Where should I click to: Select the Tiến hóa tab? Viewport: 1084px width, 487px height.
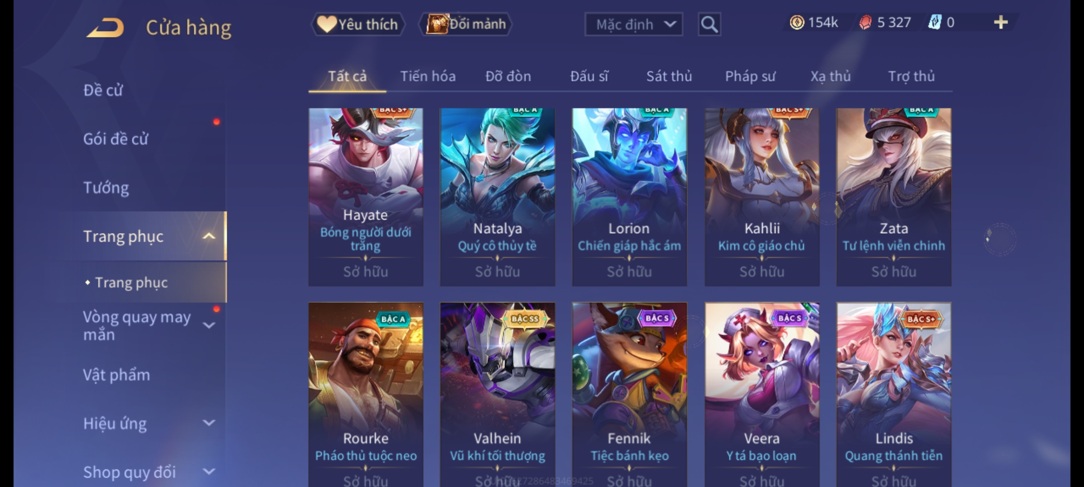coord(428,76)
